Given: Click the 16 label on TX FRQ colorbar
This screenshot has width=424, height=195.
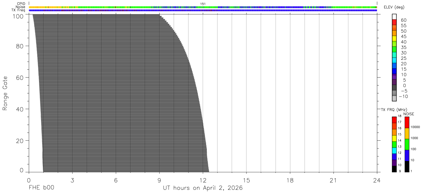Looking at the screenshot, I should (x=399, y=128).
